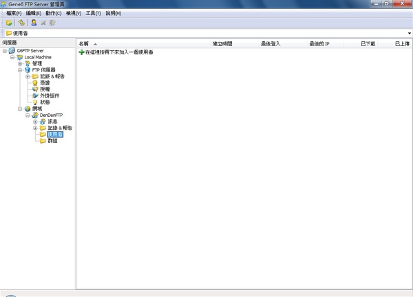Select the 網域 globe icon
Screen dimensions: 413x297
[x=28, y=109]
